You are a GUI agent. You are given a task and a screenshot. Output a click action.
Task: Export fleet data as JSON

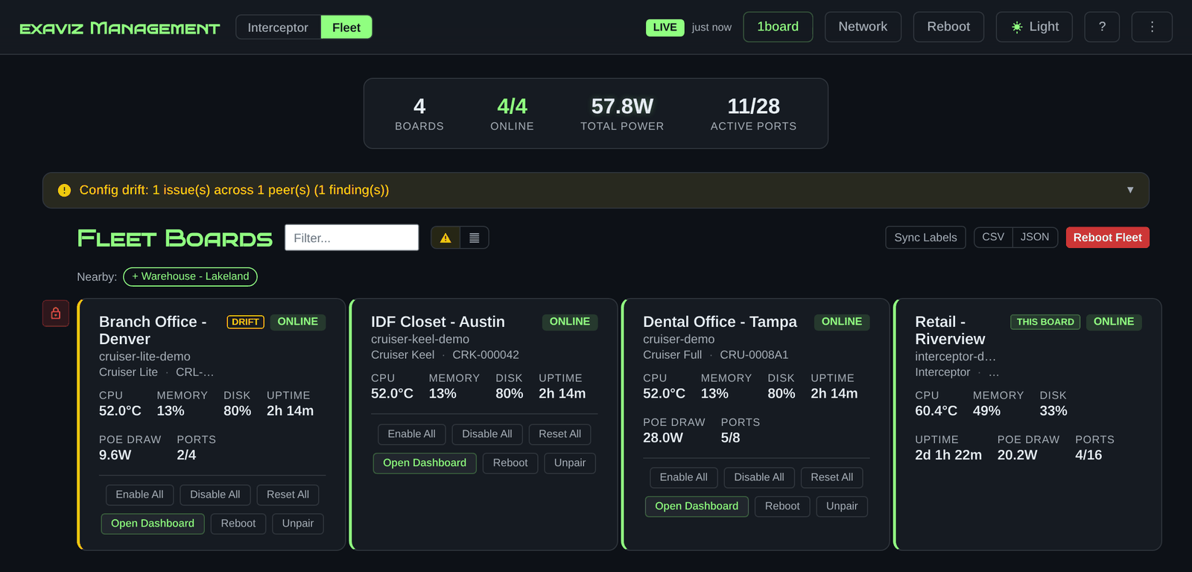tap(1035, 237)
